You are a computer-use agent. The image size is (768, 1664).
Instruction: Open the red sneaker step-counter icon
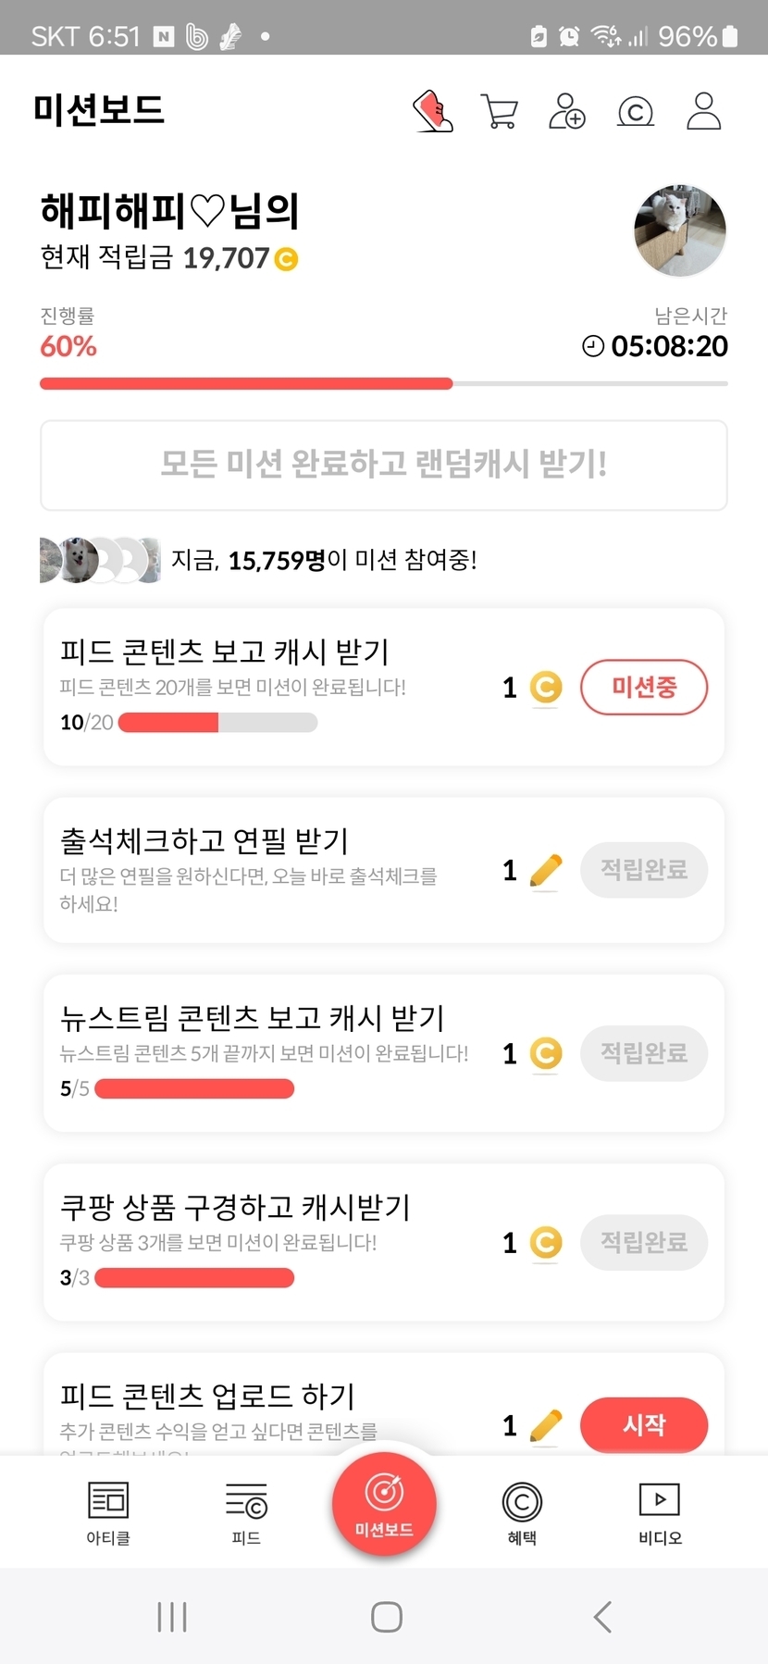click(432, 112)
